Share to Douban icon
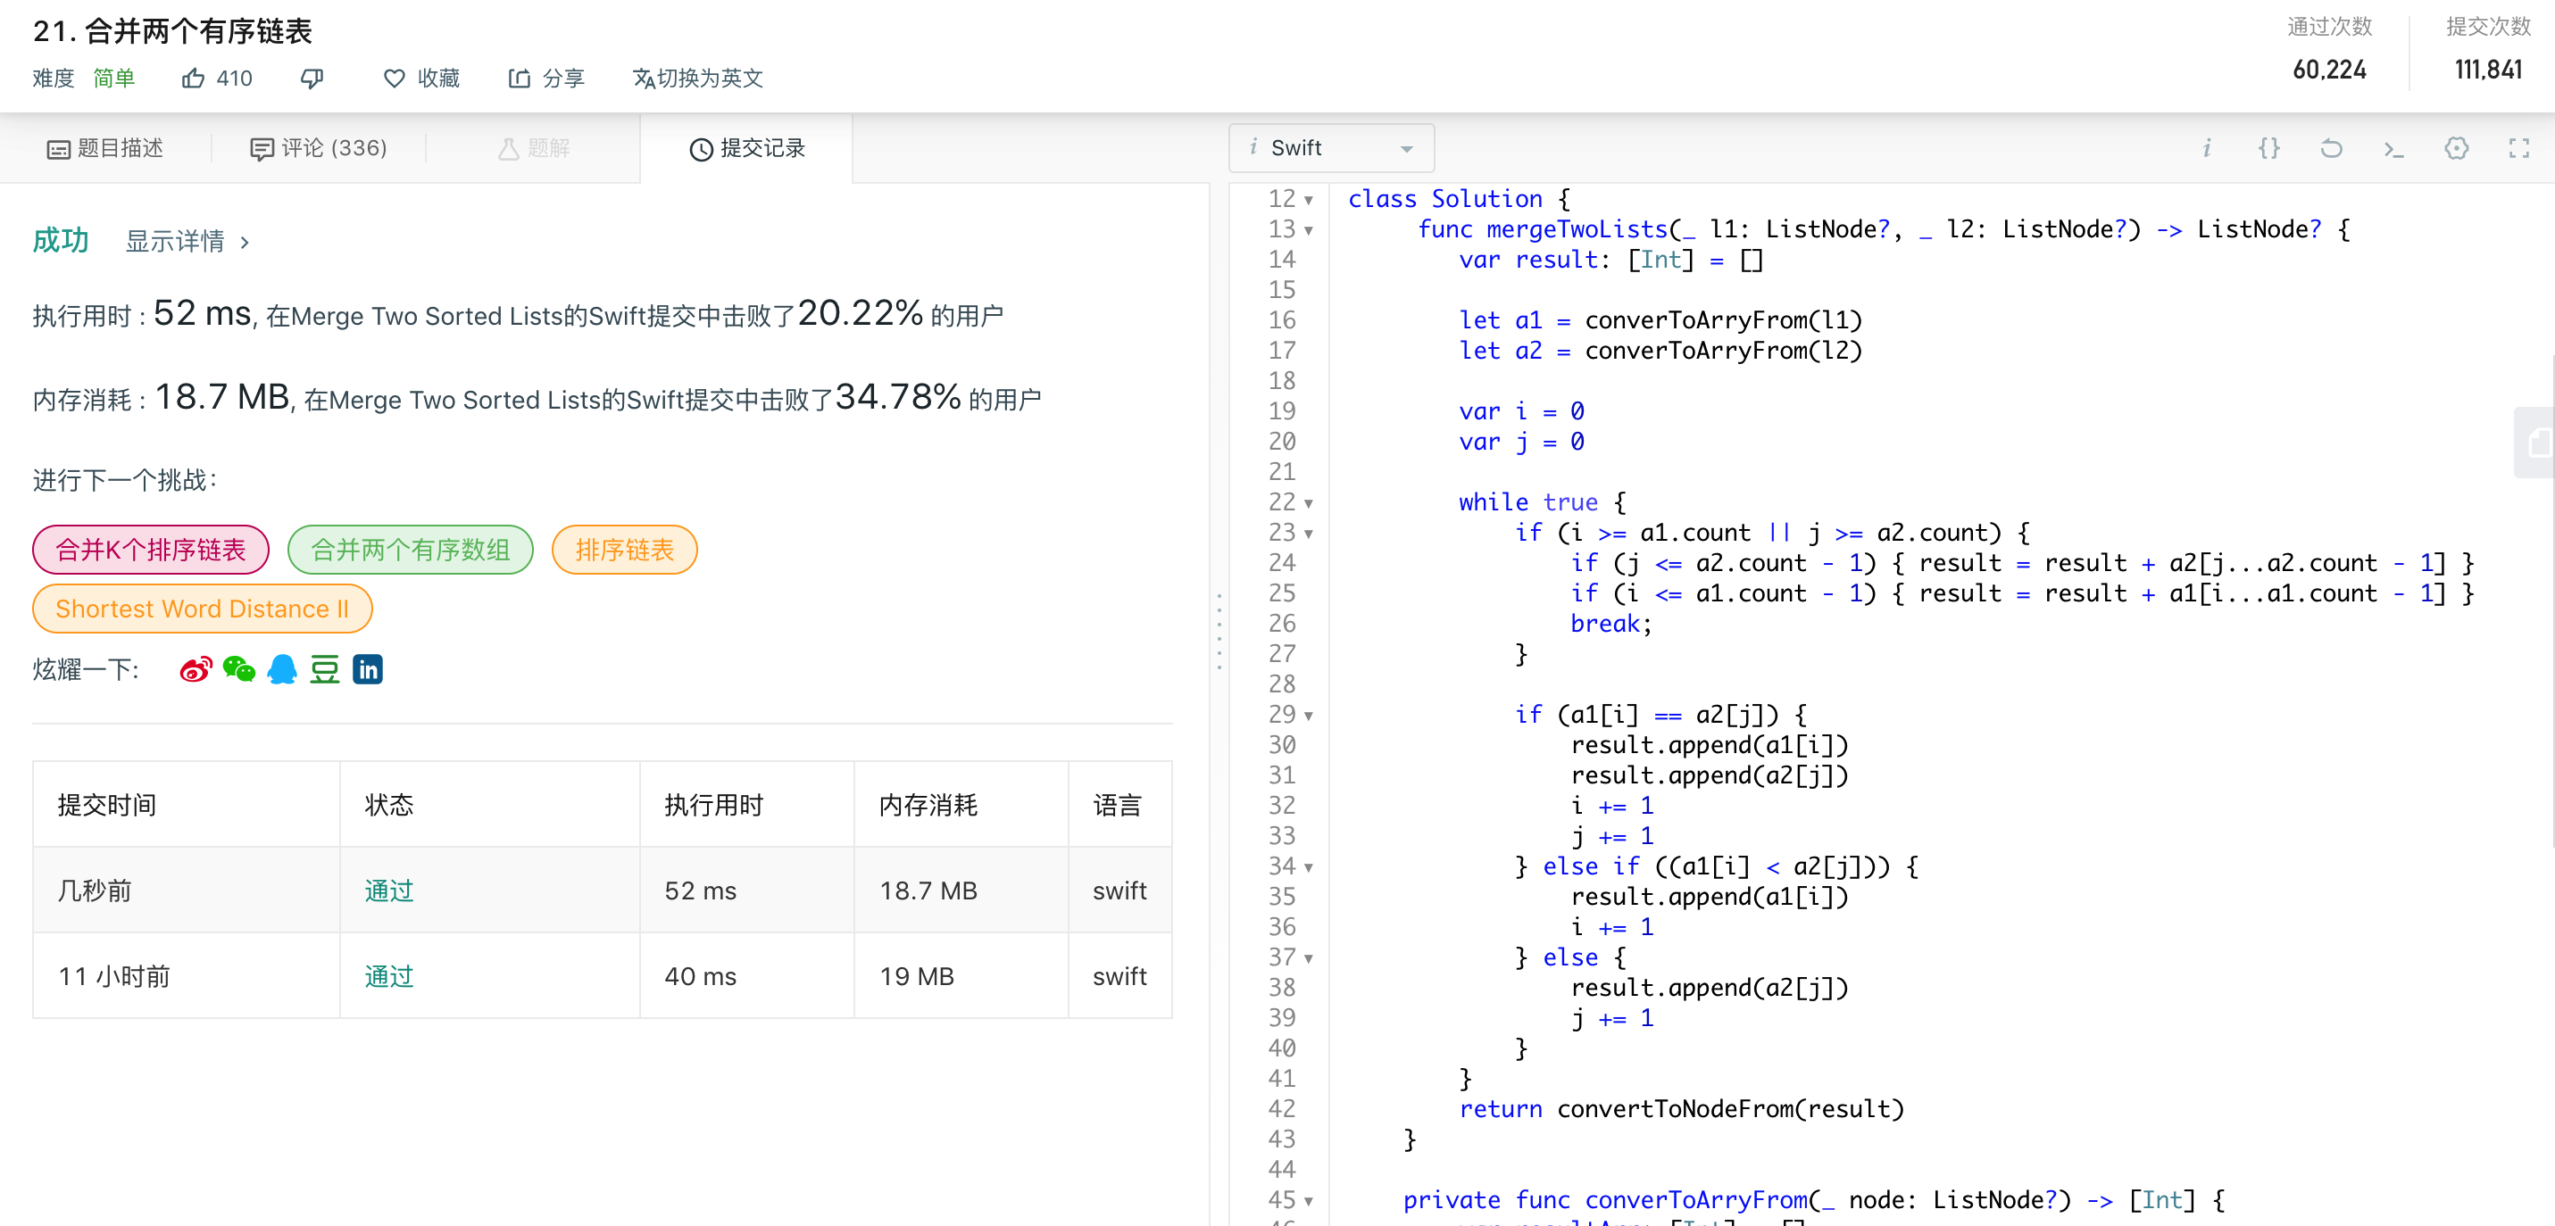The image size is (2555, 1226). [x=324, y=670]
